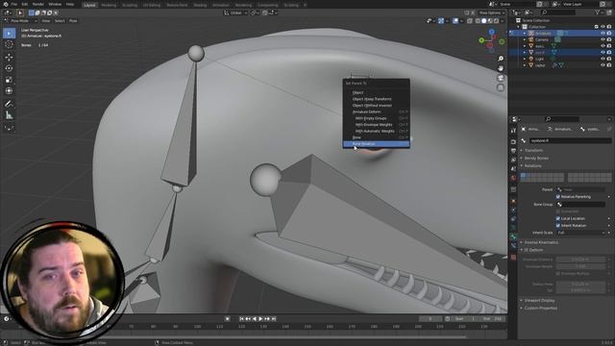615x346 pixels.
Task: Open the 3D viewport editor type icon
Action: [x=8, y=12]
